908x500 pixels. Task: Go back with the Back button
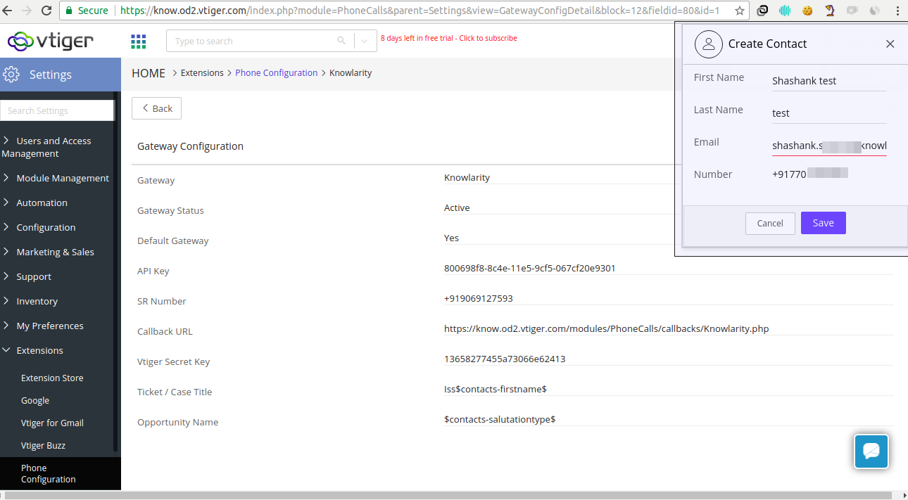pos(156,108)
